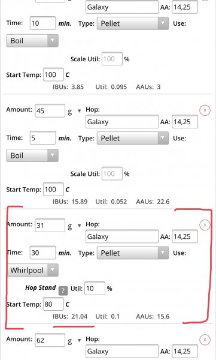Remove the 31 g whirlpool hop entry
216x360 pixels.
[x=205, y=225]
